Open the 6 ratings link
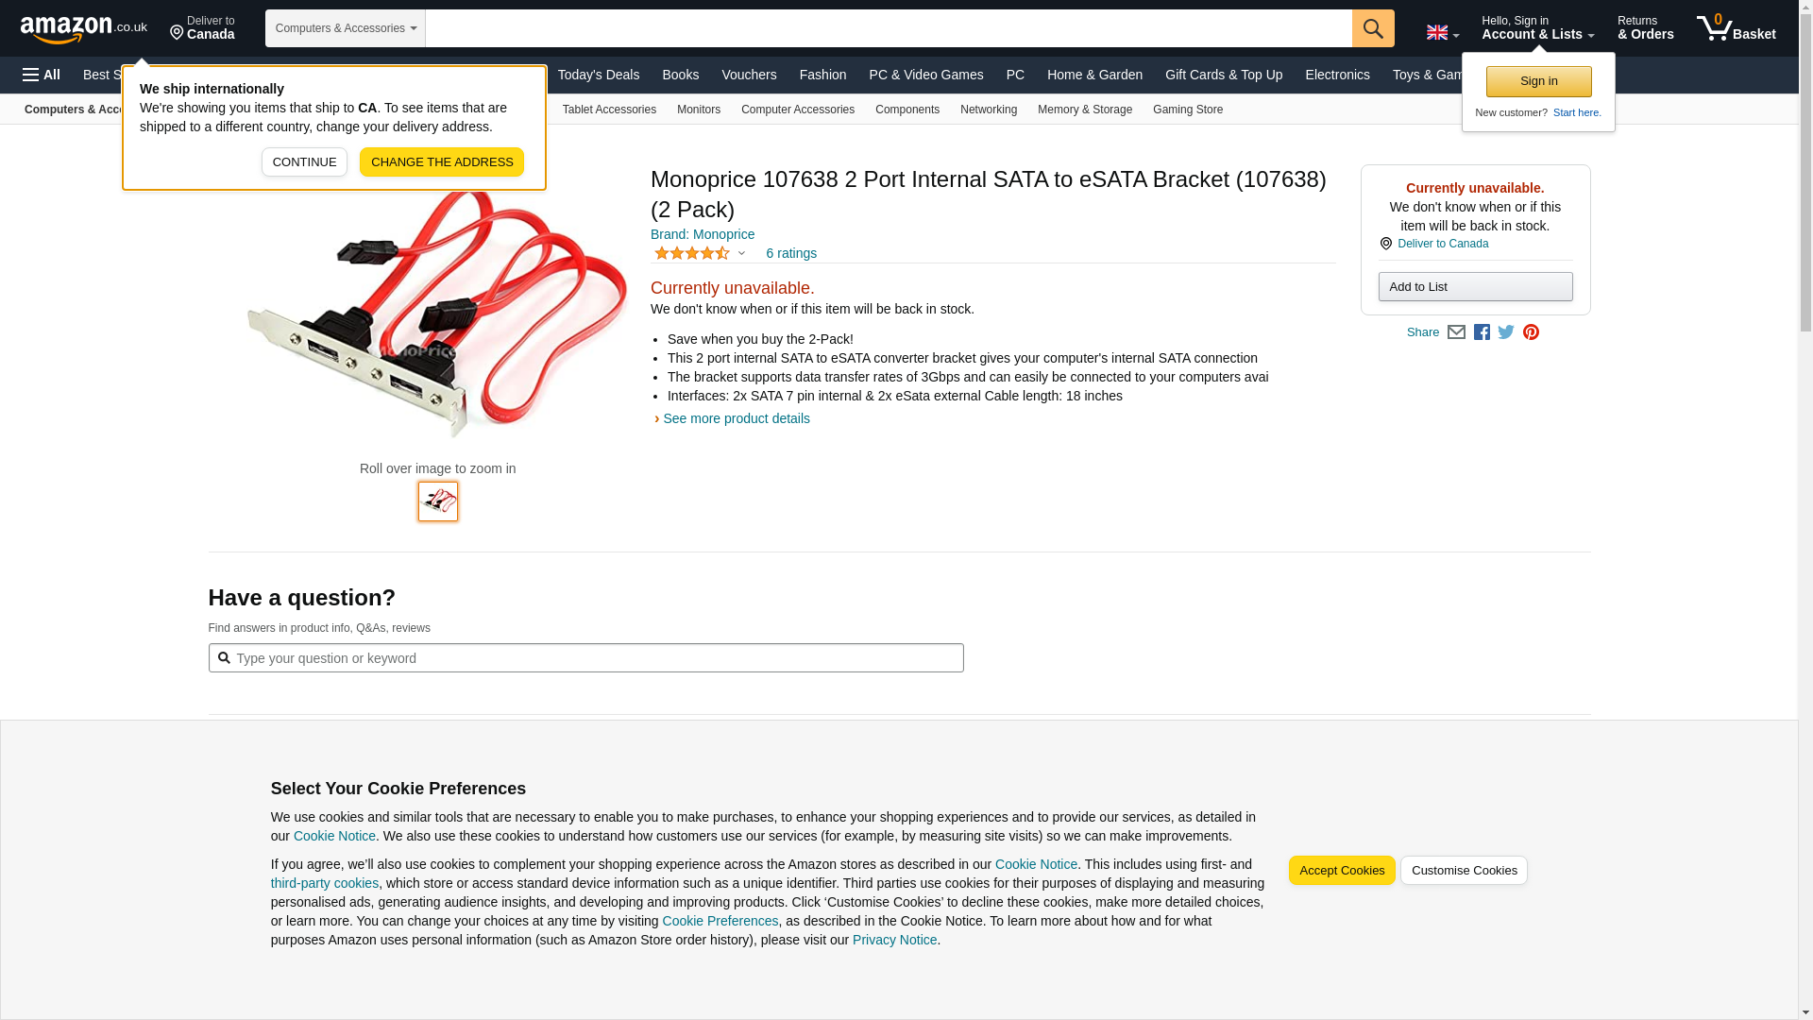The width and height of the screenshot is (1813, 1020). tap(791, 253)
